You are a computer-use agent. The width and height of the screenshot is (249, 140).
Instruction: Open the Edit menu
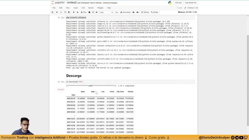click(61, 8)
